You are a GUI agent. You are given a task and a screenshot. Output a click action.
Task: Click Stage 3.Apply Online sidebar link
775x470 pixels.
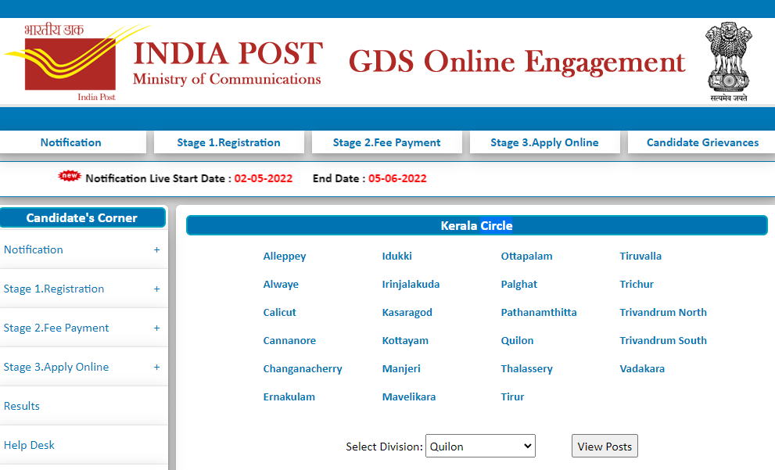56,368
